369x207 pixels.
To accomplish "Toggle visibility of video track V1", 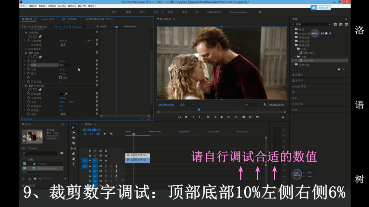I will click(x=106, y=161).
